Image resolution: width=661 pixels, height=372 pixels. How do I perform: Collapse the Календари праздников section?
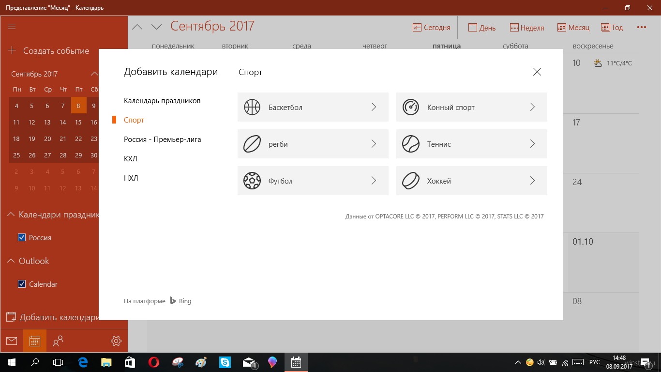pos(11,215)
